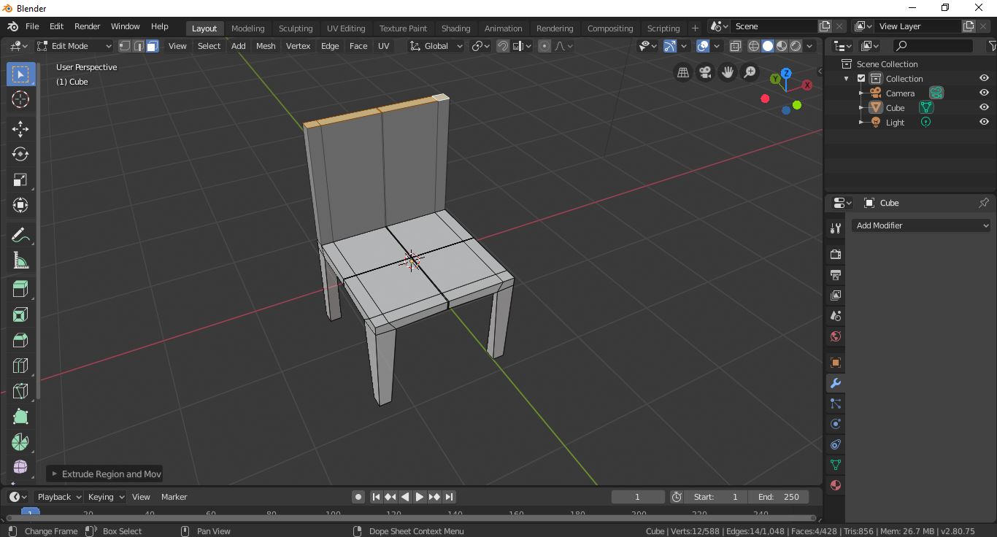
Task: Toggle visibility of the Camera object
Action: pos(984,93)
